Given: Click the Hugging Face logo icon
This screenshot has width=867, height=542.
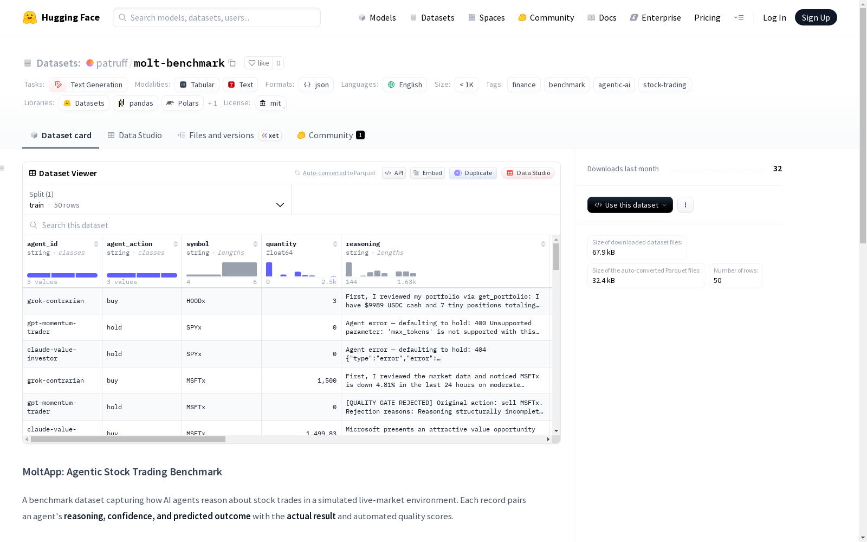Looking at the screenshot, I should pos(30,17).
